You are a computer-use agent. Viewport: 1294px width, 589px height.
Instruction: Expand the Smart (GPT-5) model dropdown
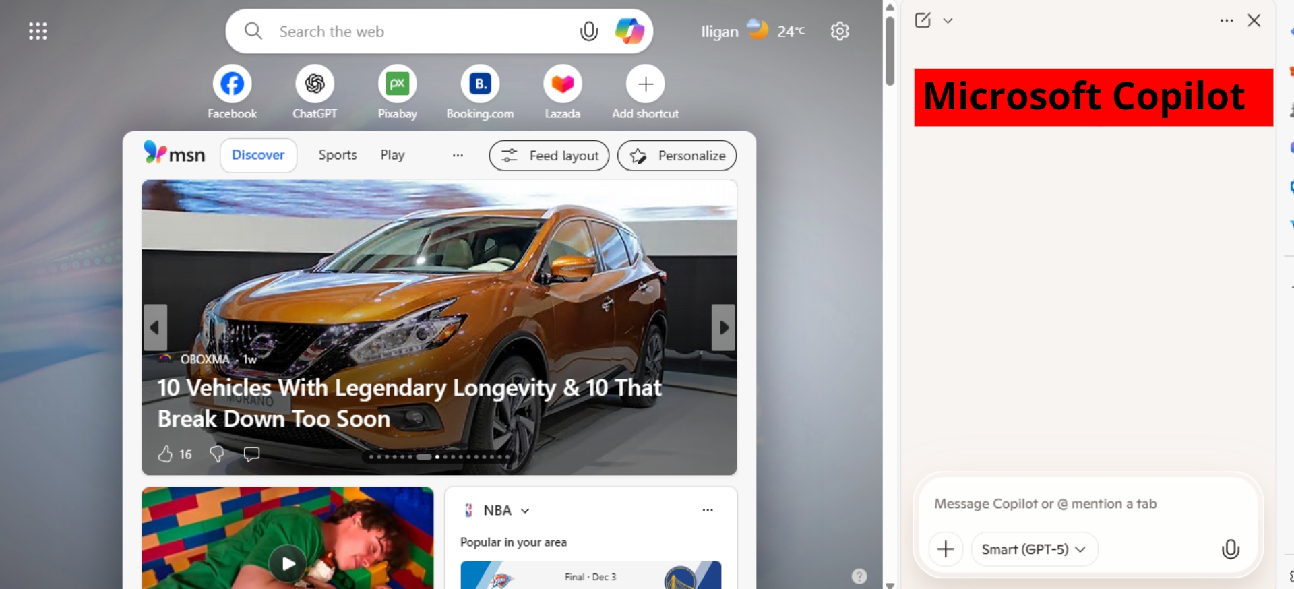click(1034, 549)
